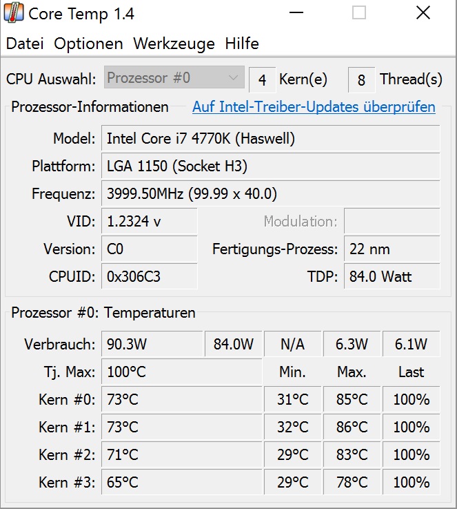Viewport: 457px width, 509px height.
Task: Maximize the Core Temp window
Action: tap(358, 13)
